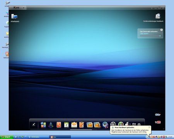Screen dimensions: 174x139
Task: Open the Flickr shortcut icon
Action: tap(158, 115)
